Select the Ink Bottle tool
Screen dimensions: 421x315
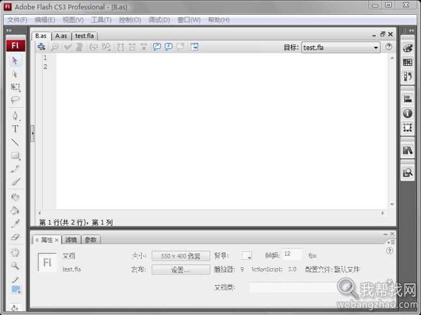point(15,197)
